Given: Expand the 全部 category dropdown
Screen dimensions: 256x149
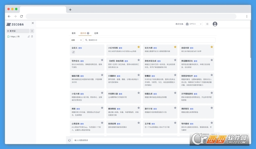Looking at the screenshot, I should tap(76, 40).
